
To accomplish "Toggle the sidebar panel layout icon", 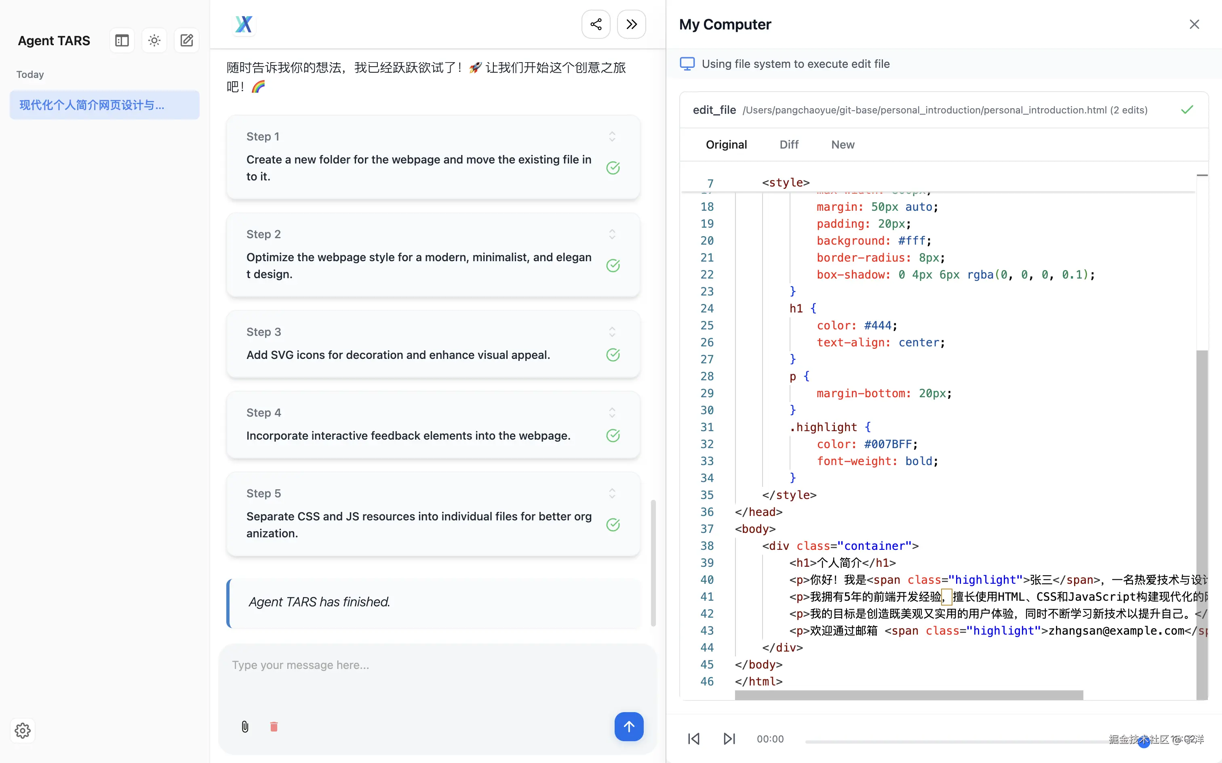I will [122, 40].
